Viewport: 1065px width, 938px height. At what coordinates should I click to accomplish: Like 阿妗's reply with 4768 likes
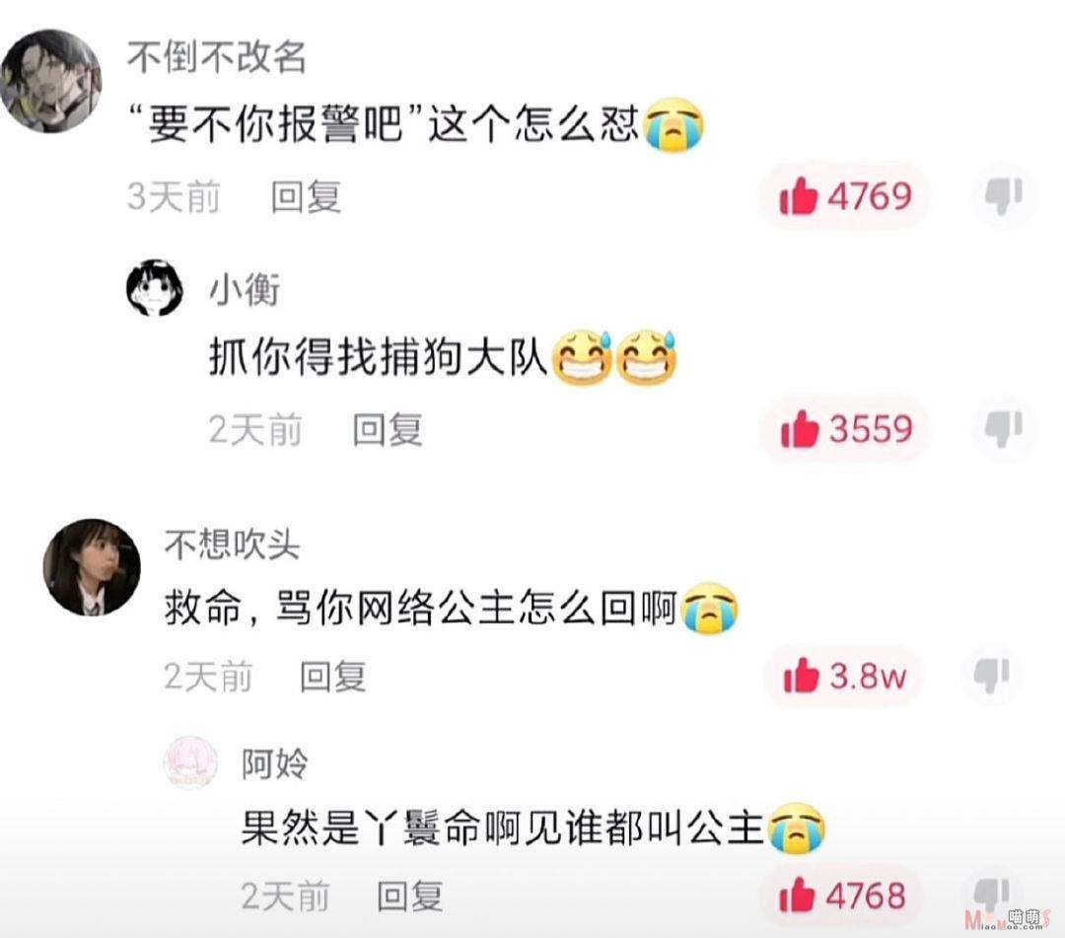841,896
